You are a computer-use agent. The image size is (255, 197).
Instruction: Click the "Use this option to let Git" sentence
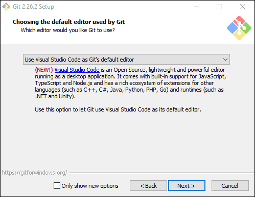(118, 109)
